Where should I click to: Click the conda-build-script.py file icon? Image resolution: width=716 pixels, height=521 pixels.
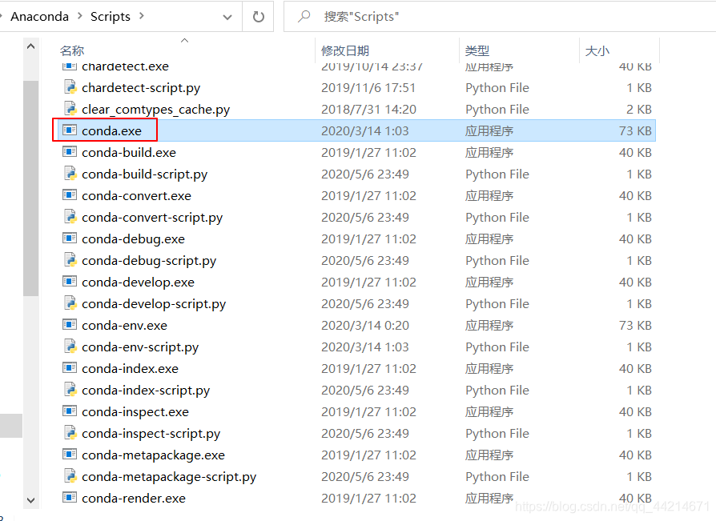click(x=70, y=174)
